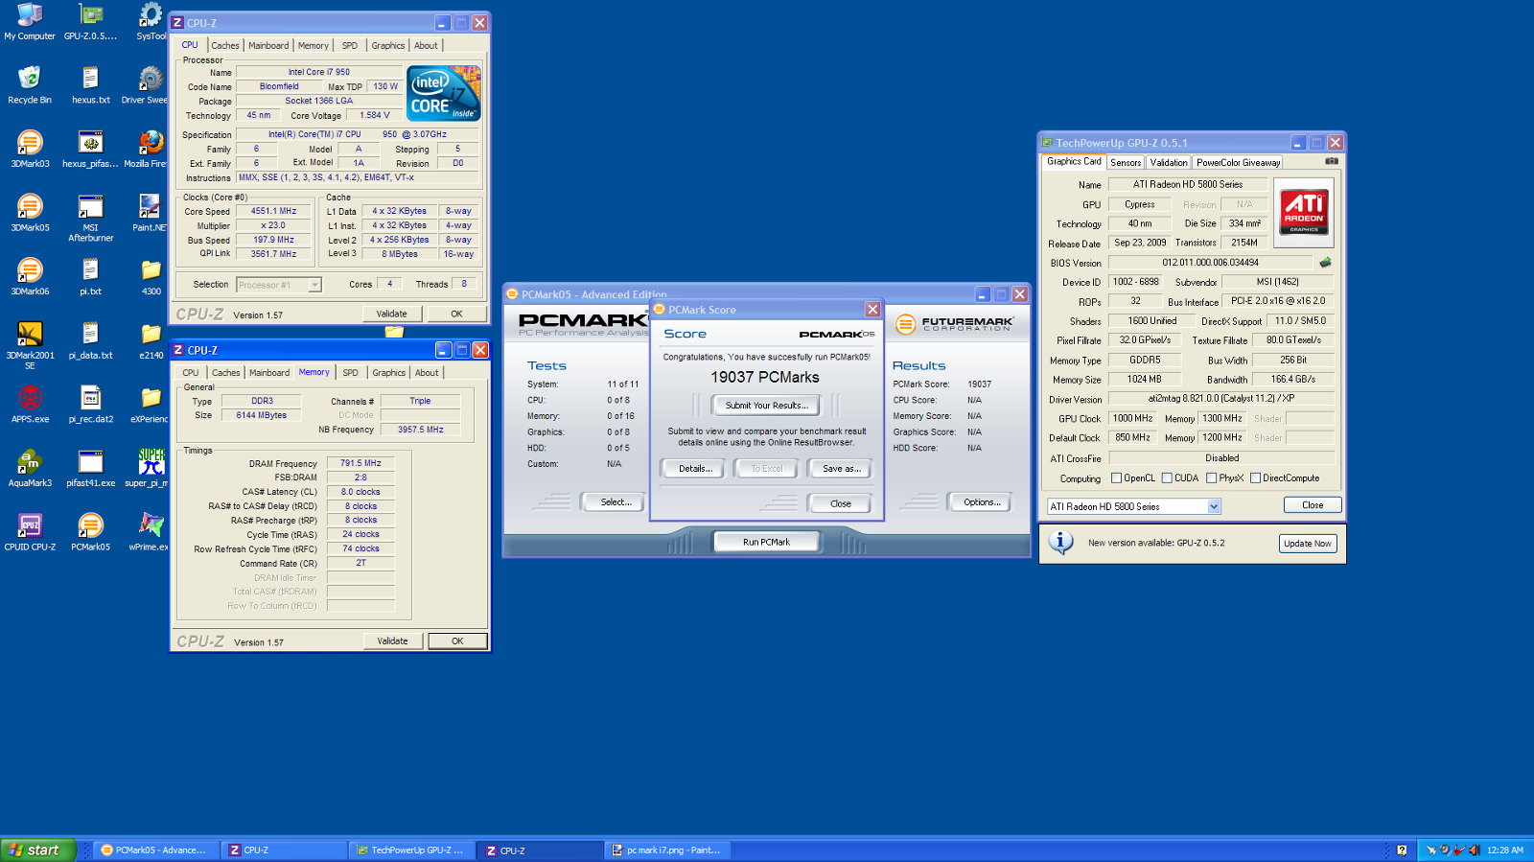Select the 3DMark2001 SE desktop icon

click(x=30, y=345)
